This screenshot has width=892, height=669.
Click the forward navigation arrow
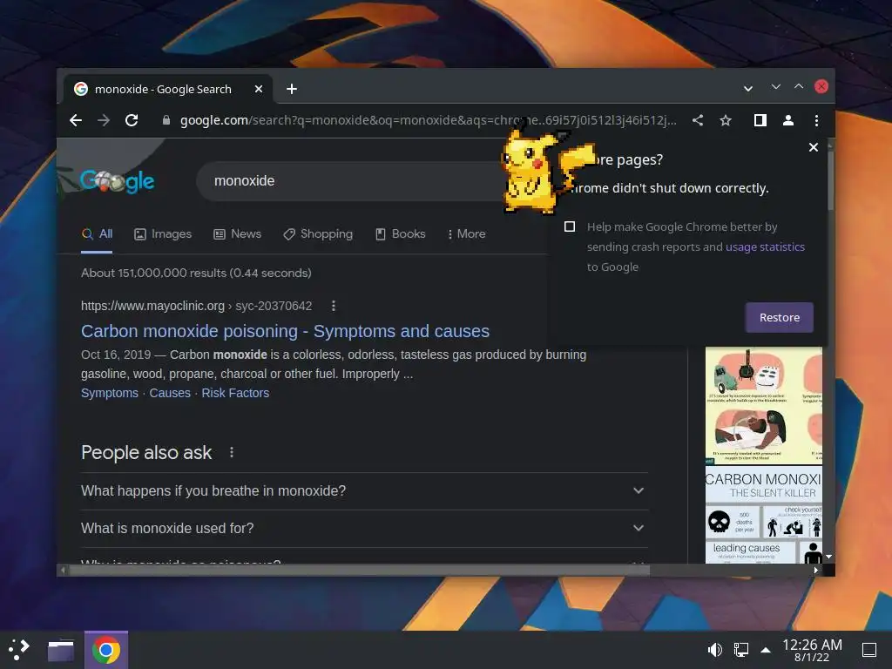click(104, 120)
